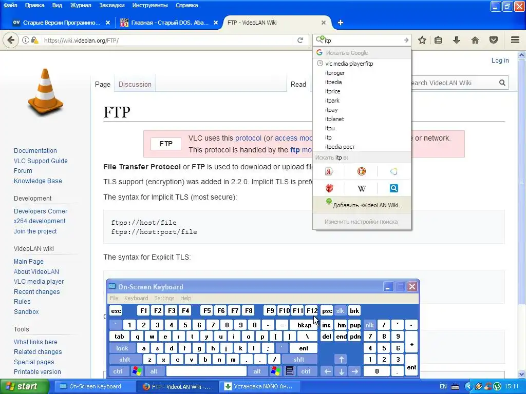
Task: Click the VLC cone logo
Action: 45,93
